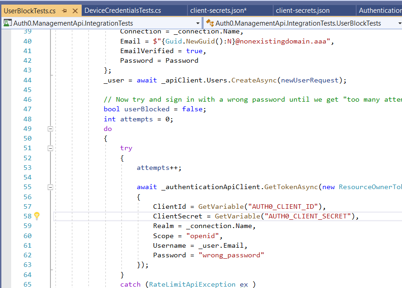The image size is (402, 288).
Task: Click the green comment on line 46
Action: (x=253, y=99)
